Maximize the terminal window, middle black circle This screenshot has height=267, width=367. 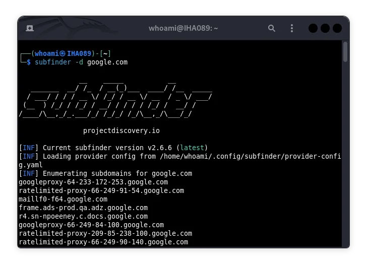click(325, 28)
